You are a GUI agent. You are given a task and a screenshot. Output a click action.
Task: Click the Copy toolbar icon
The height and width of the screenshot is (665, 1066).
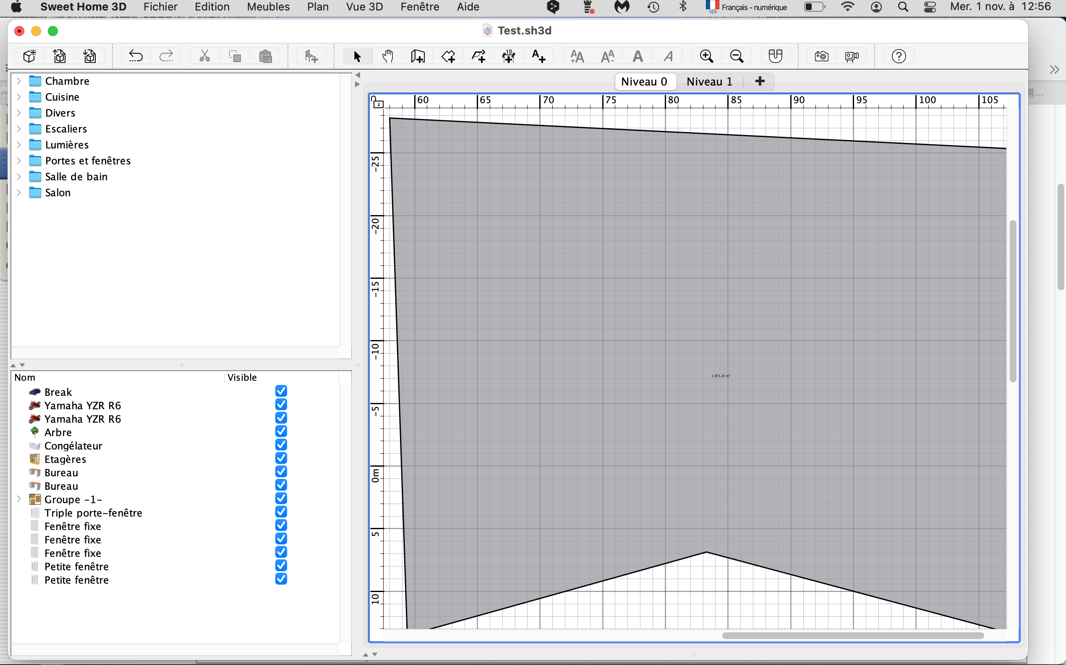(235, 56)
